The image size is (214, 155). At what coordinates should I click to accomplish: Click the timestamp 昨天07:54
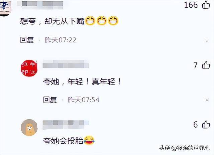(84, 100)
